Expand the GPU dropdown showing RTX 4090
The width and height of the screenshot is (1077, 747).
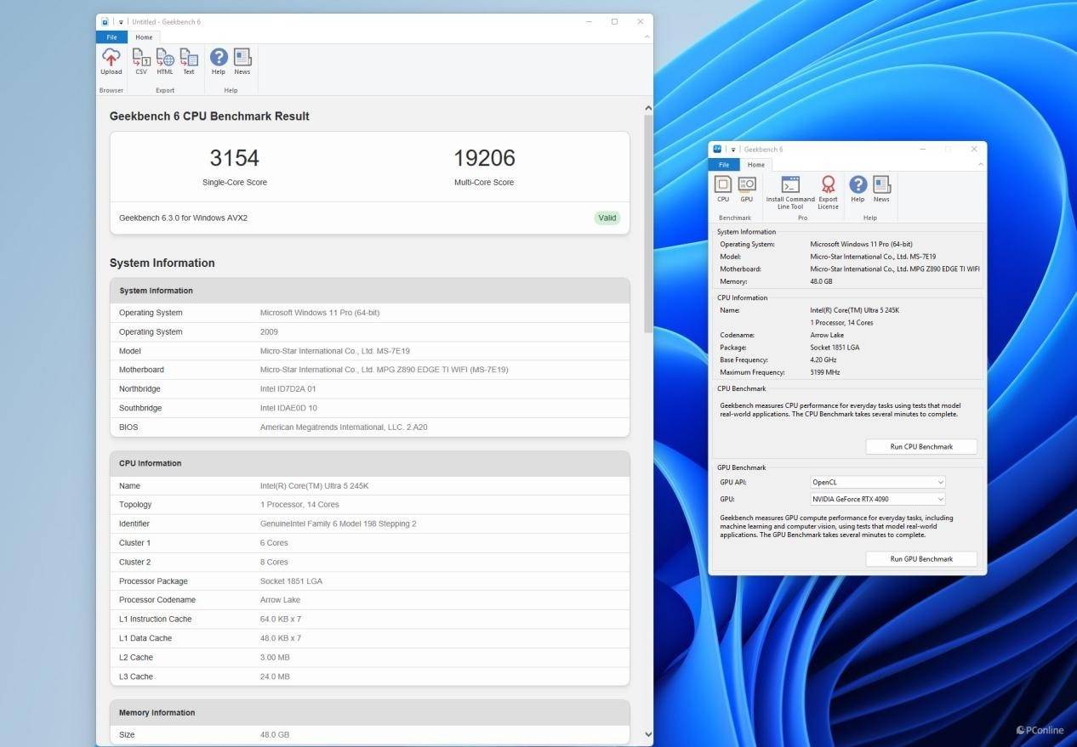click(877, 500)
